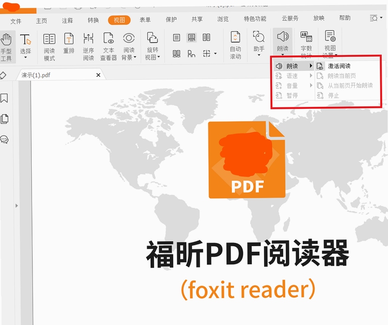Expand the Assistant (助手) dropdown arrow
The height and width of the screenshot is (325, 388).
(259, 55)
